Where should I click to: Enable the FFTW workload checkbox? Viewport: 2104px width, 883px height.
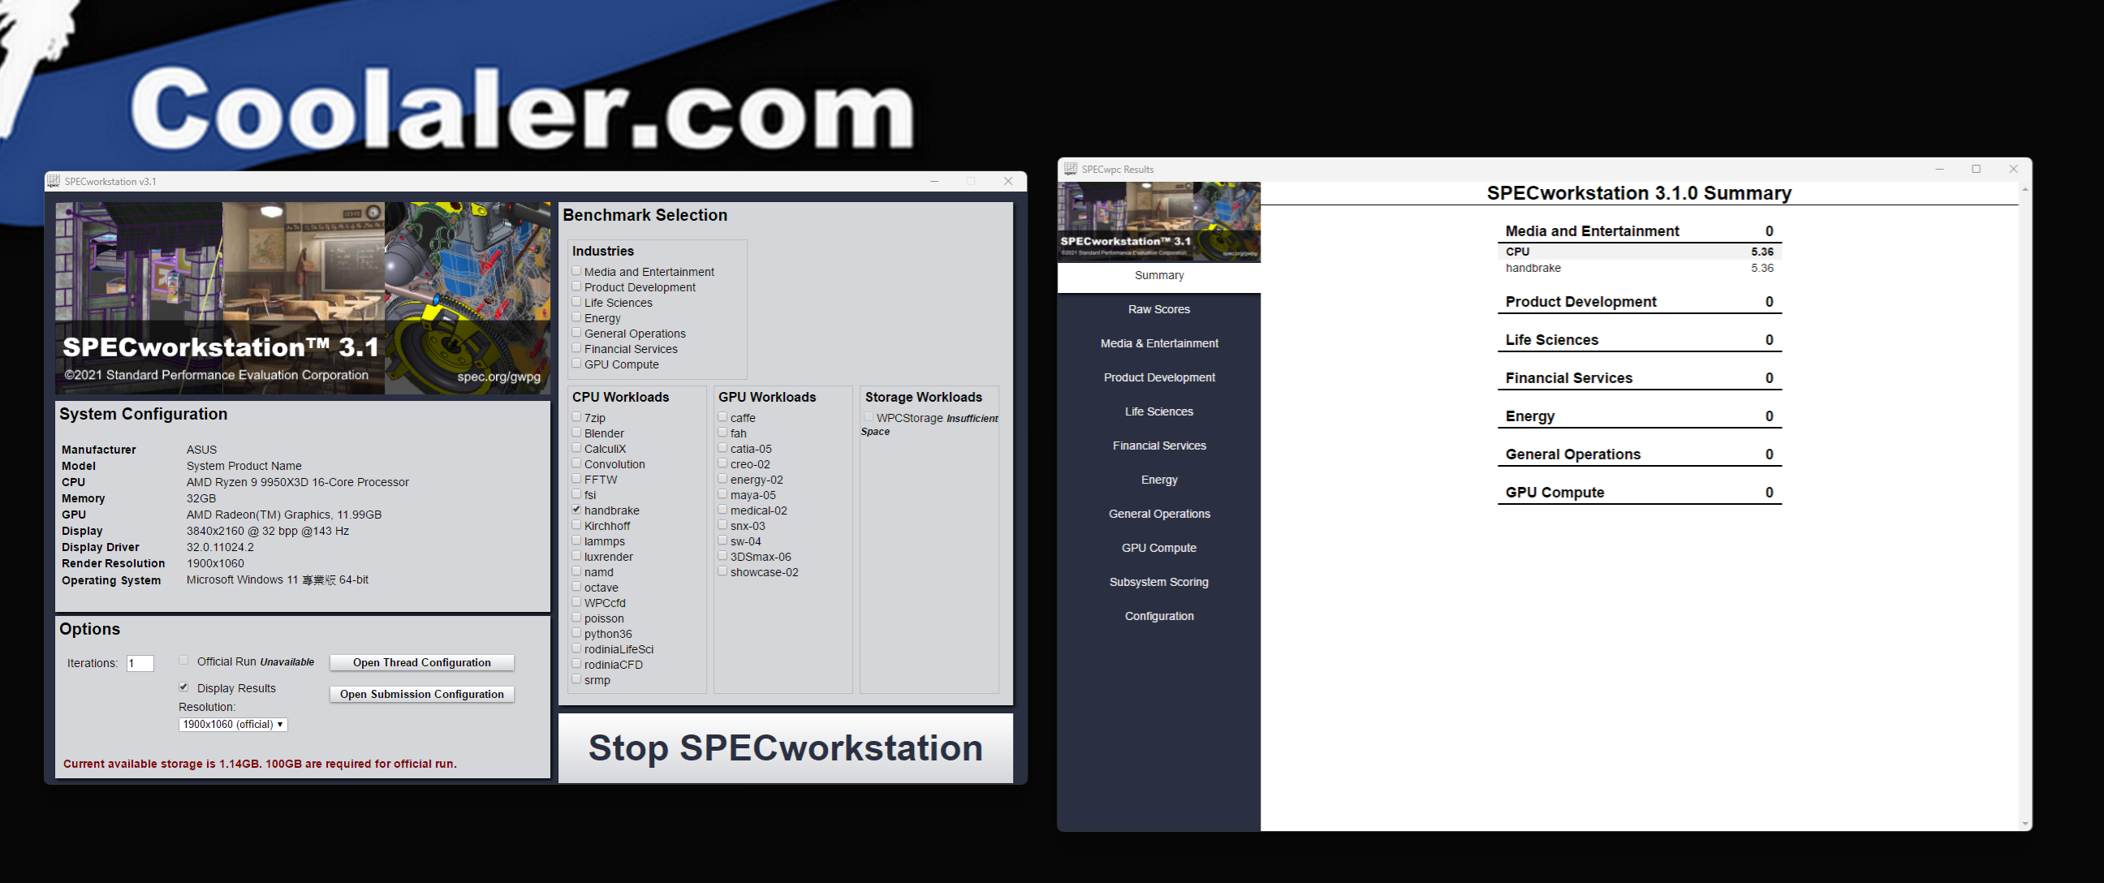tap(576, 480)
